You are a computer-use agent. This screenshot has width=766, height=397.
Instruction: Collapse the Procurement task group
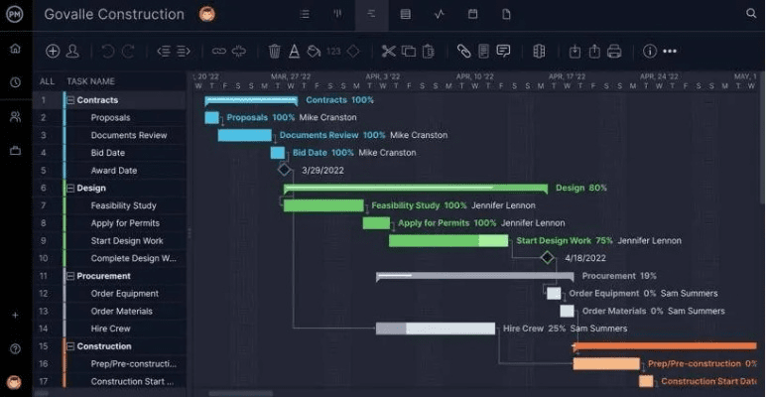pyautogui.click(x=70, y=276)
